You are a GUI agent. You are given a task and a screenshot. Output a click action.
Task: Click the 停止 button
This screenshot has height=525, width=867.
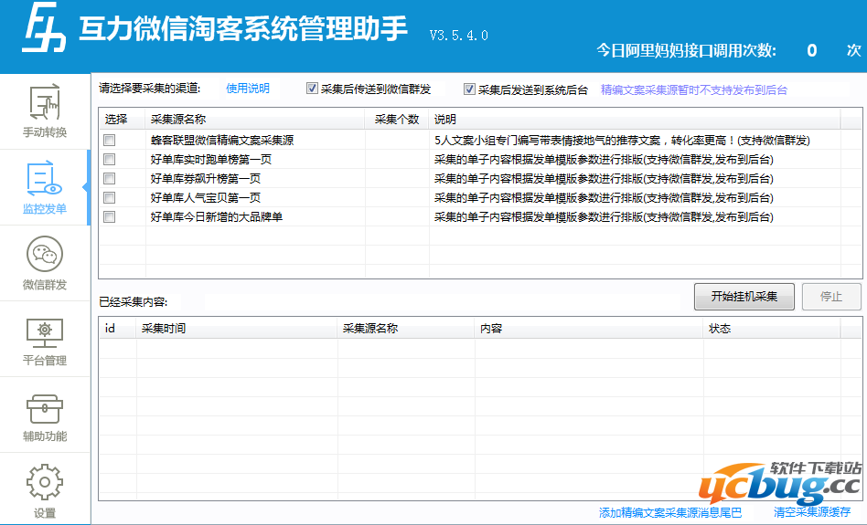click(830, 296)
